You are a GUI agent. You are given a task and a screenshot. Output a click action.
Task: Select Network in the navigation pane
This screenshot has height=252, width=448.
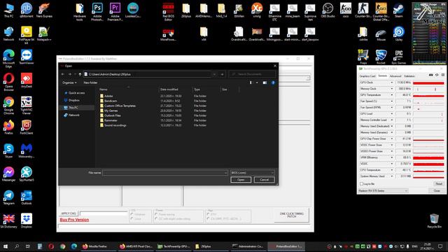tap(73, 115)
